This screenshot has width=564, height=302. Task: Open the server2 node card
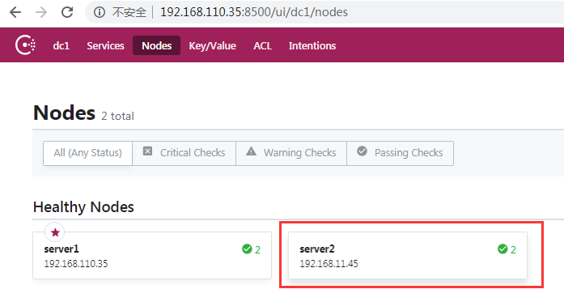408,255
